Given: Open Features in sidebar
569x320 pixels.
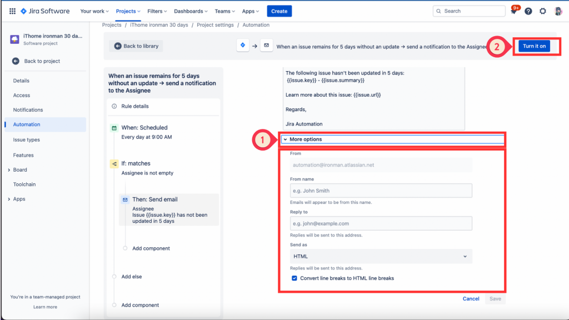Looking at the screenshot, I should tap(23, 156).
